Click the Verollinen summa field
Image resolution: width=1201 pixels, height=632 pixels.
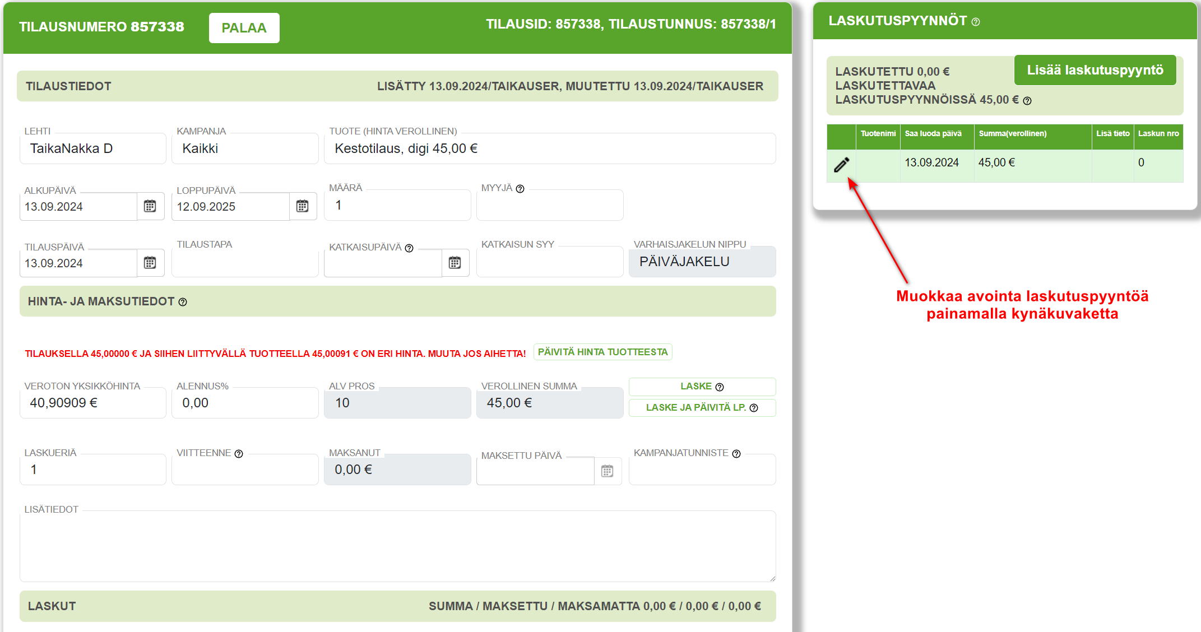pos(550,403)
